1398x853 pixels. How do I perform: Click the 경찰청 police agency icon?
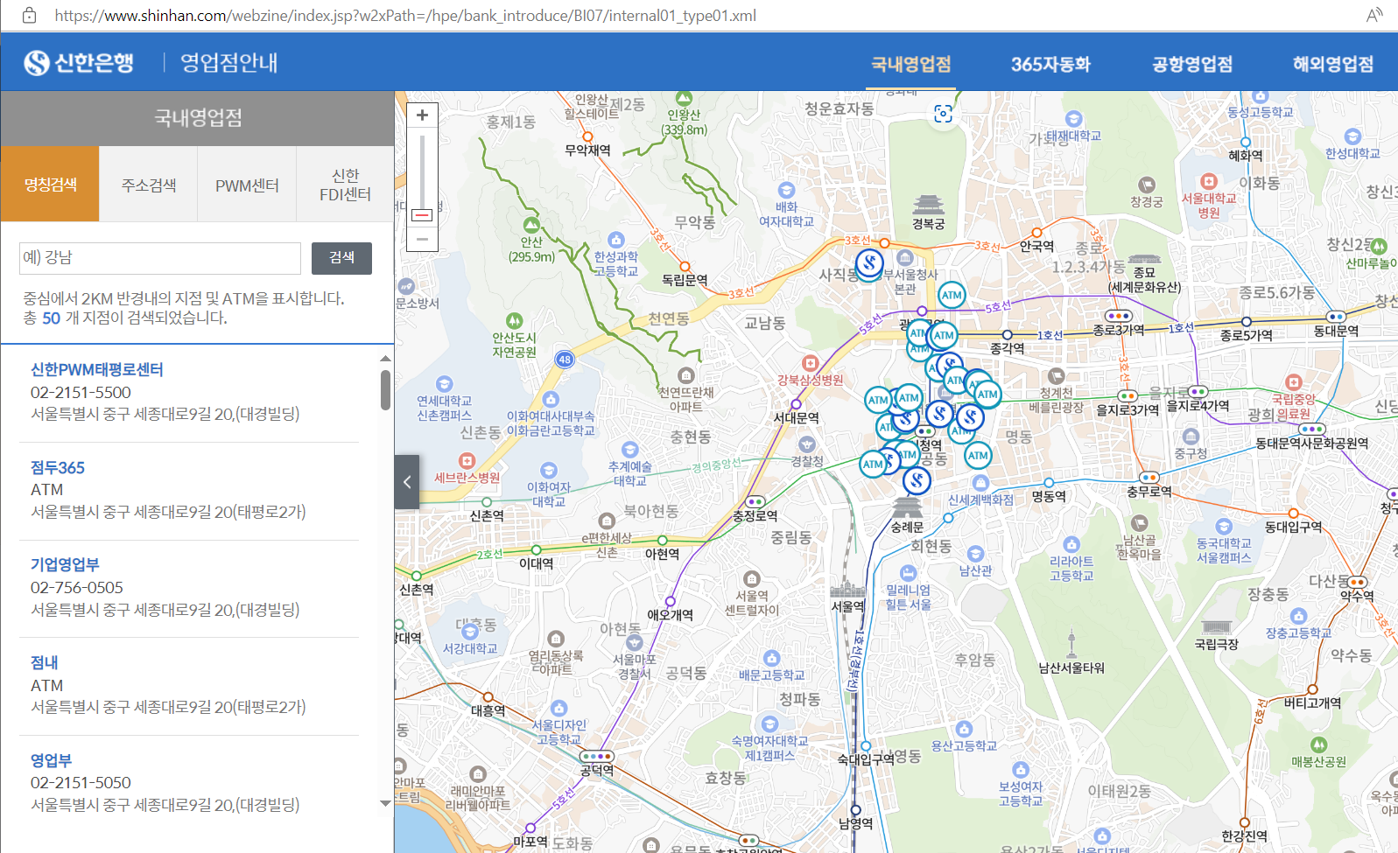click(806, 444)
